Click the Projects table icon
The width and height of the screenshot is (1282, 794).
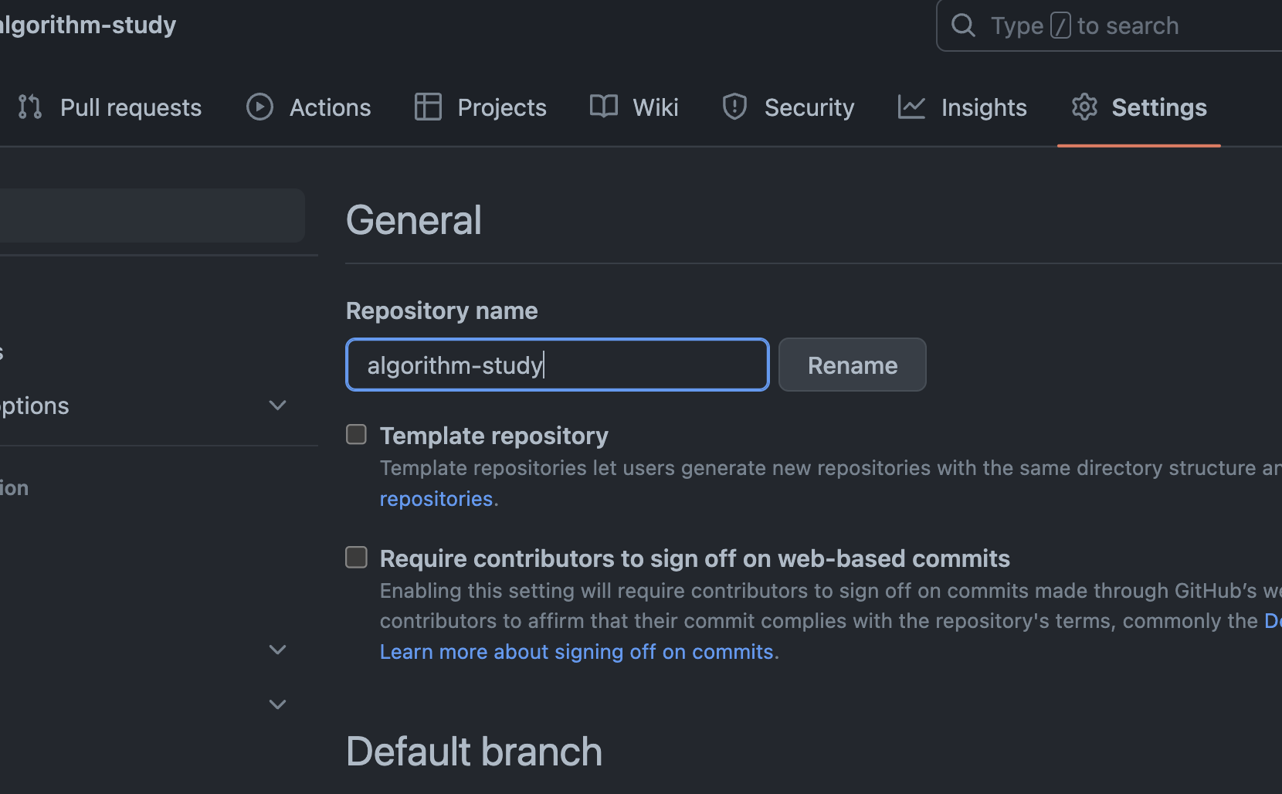click(x=428, y=107)
